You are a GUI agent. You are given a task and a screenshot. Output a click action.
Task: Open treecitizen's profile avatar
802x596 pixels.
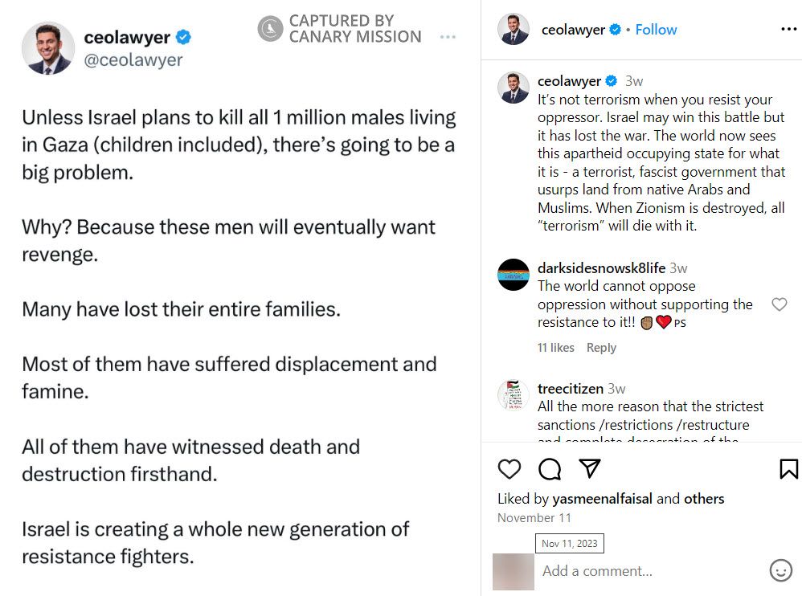[514, 395]
